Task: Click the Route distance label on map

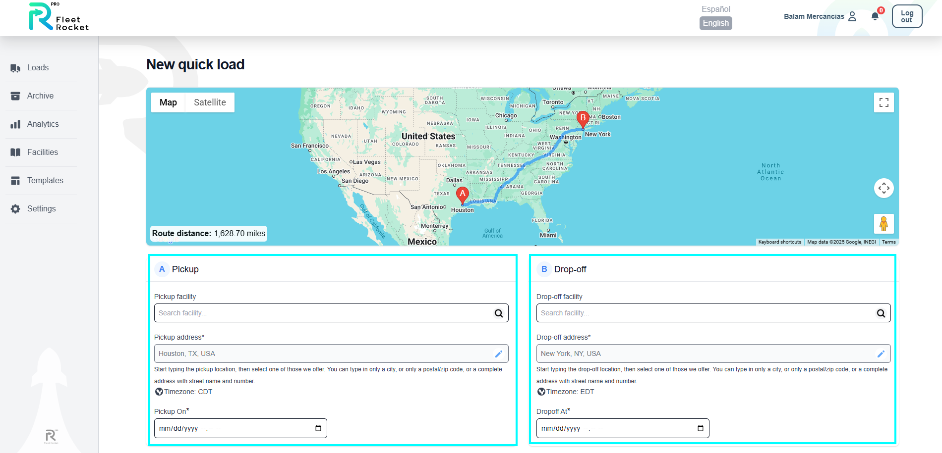Action: coord(209,234)
